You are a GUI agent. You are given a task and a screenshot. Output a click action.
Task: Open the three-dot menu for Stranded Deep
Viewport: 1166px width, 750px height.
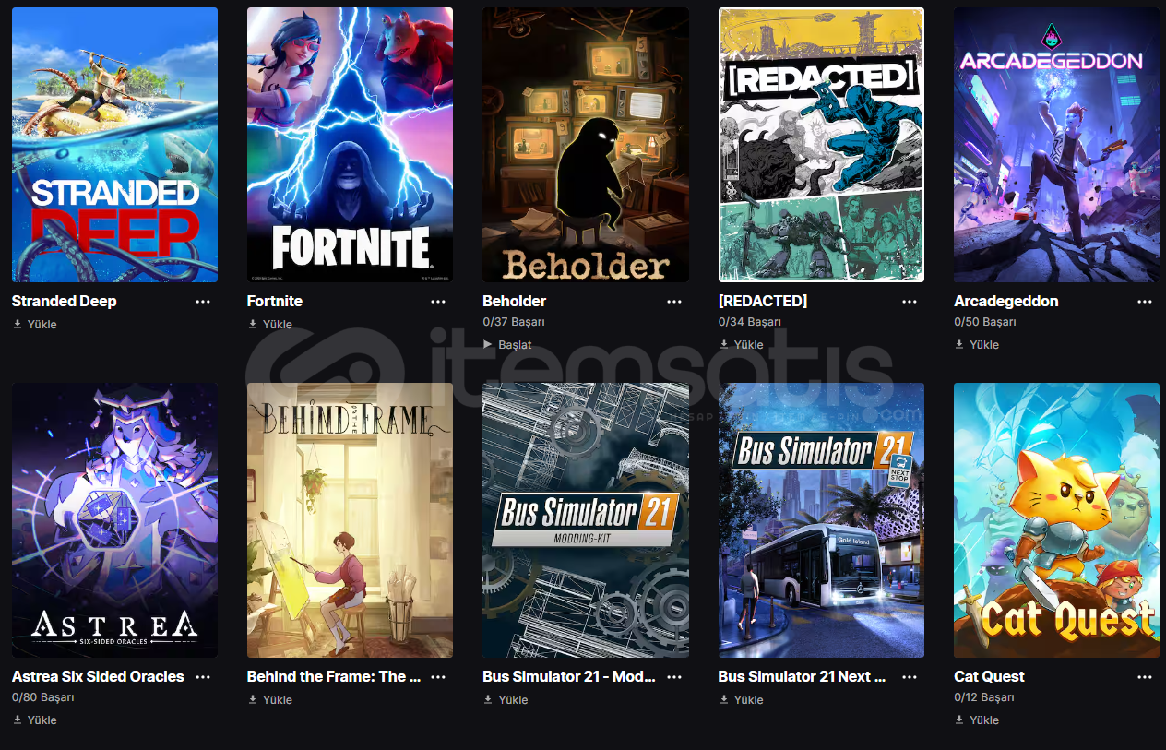click(203, 302)
